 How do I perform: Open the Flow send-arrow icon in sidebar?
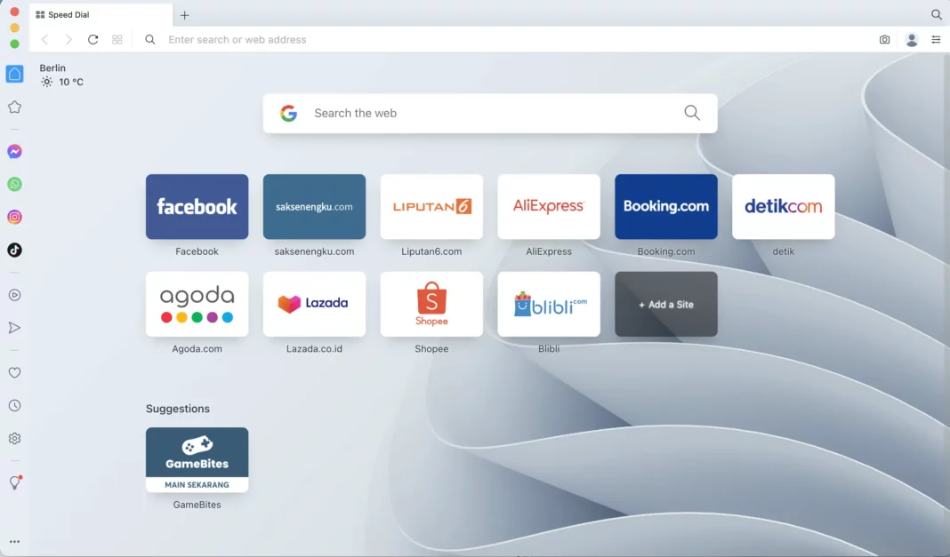pyautogui.click(x=14, y=328)
